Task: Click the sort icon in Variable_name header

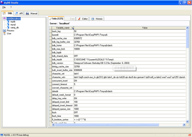Action: tap(72, 28)
